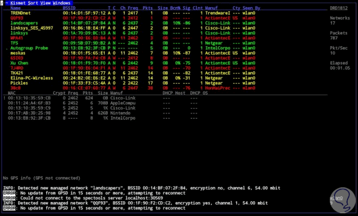Click BSSID 00:14:D1:5F:97:12
Viewport: 358px width, 216px height.
coord(84,13)
